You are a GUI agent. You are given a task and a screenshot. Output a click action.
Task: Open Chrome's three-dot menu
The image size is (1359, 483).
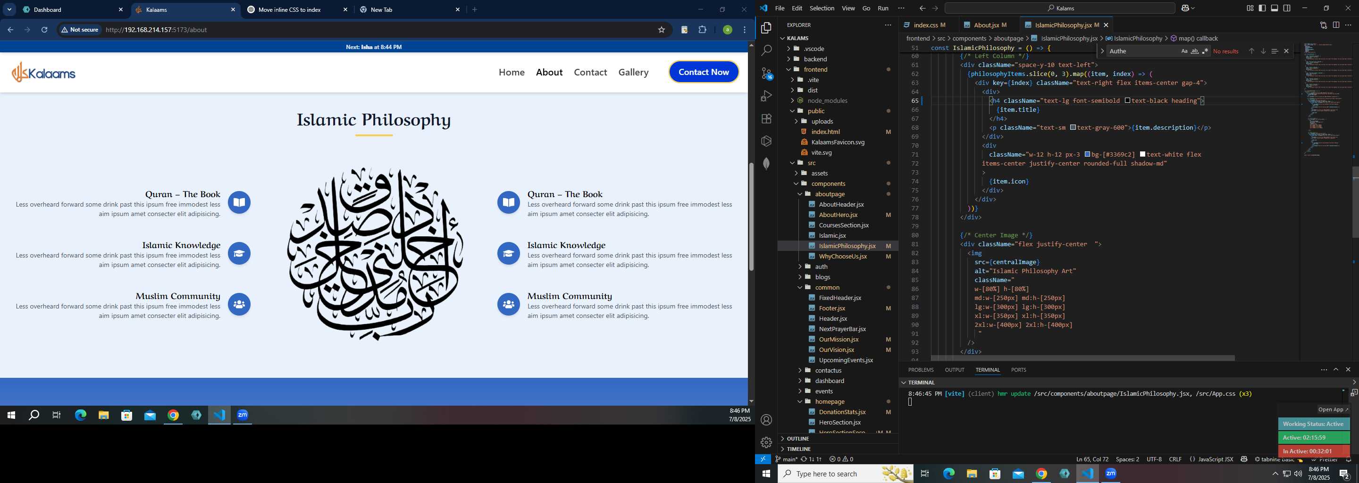(x=745, y=30)
